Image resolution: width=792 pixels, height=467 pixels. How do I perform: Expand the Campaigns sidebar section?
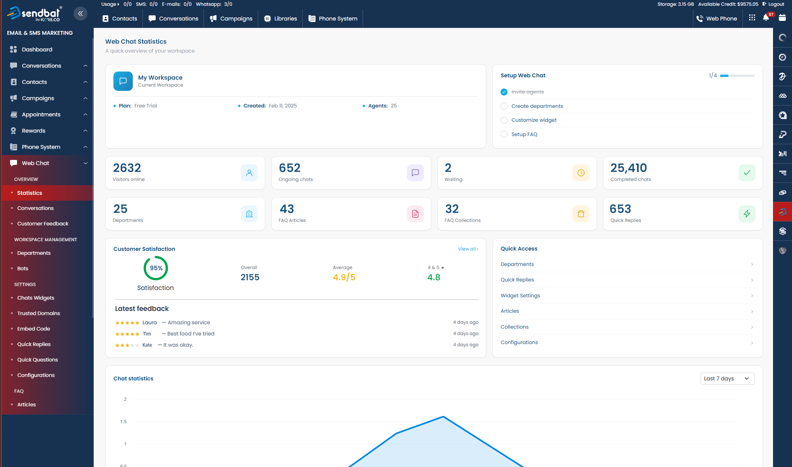click(85, 98)
